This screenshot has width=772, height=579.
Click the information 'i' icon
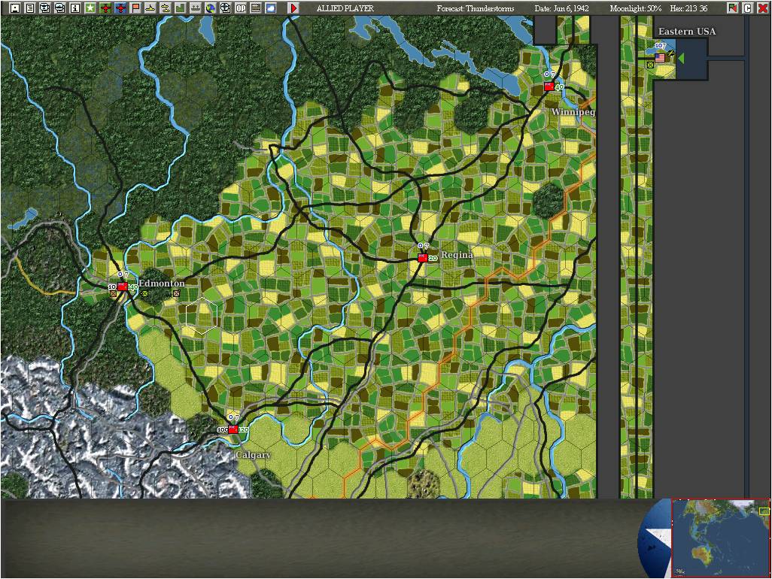74,8
